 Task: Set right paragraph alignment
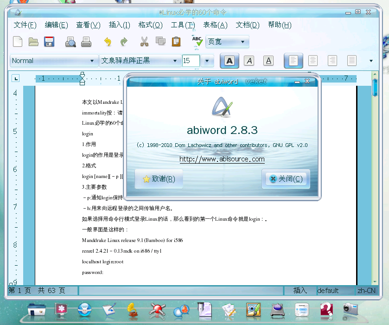pyautogui.click(x=332, y=61)
